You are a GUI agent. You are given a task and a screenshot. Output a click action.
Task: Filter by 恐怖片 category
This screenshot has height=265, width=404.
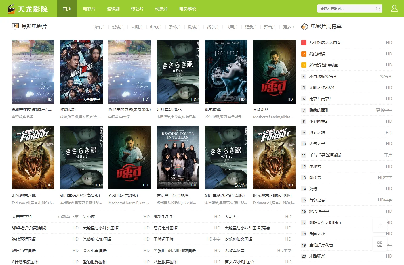(x=175, y=27)
